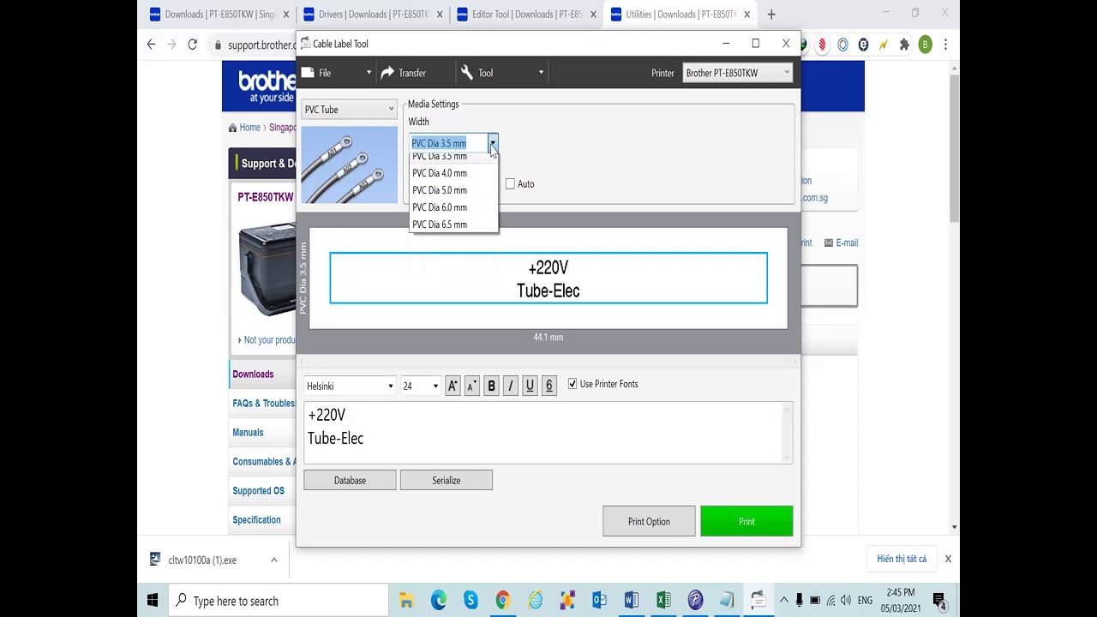Screen dimensions: 1097x617
Task: Toggle the Auto length checkbox
Action: [x=510, y=184]
